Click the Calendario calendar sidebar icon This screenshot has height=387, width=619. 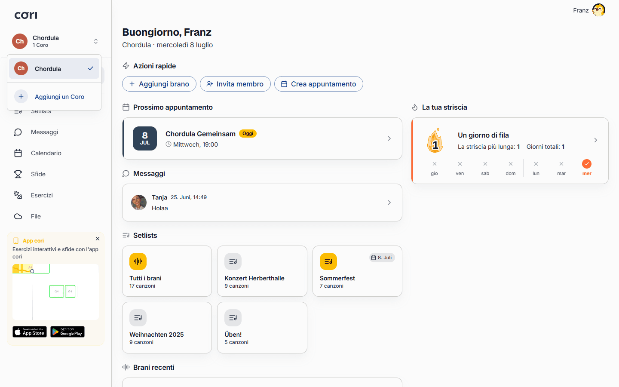18,153
